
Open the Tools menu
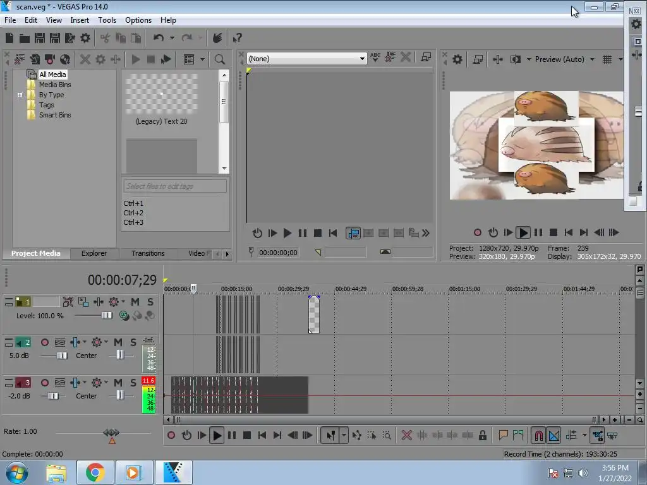click(107, 20)
